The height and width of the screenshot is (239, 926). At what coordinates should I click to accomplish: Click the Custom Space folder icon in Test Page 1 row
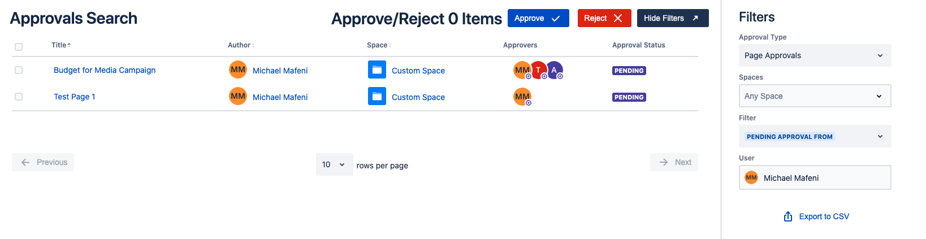pos(377,97)
